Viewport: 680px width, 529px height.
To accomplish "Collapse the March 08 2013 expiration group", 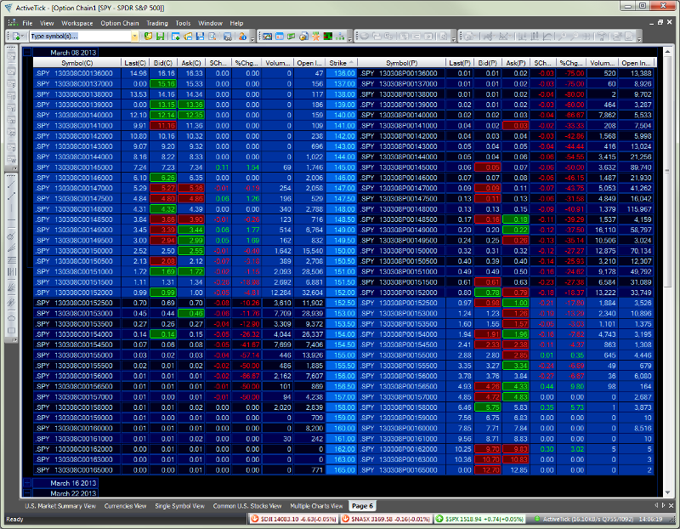I will coord(27,53).
